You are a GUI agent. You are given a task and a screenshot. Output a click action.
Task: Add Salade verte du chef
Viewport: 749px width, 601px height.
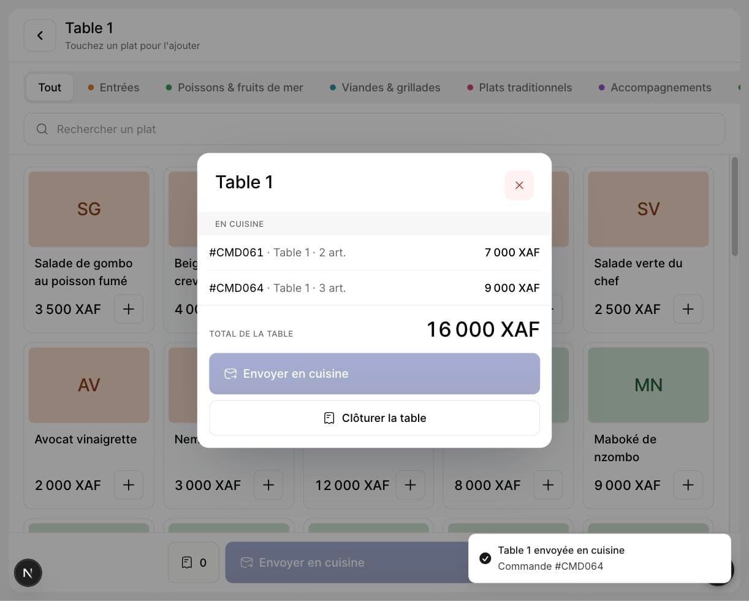click(x=688, y=309)
